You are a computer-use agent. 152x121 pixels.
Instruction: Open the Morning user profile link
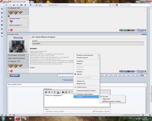[x=18, y=38]
